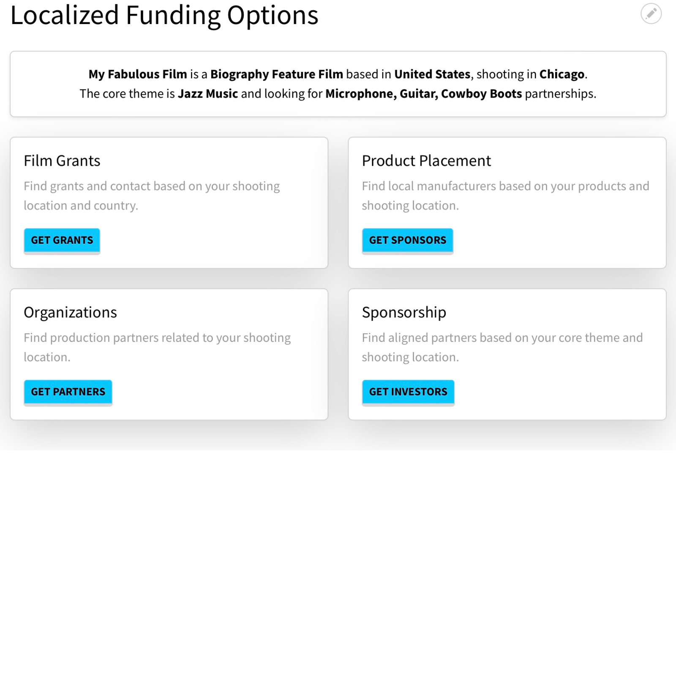Edit the Biography Feature Film project type
Image resolution: width=676 pixels, height=676 pixels.
(x=277, y=74)
